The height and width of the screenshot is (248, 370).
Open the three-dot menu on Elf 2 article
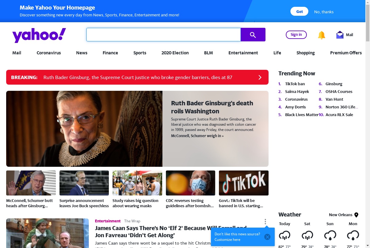[x=265, y=222]
